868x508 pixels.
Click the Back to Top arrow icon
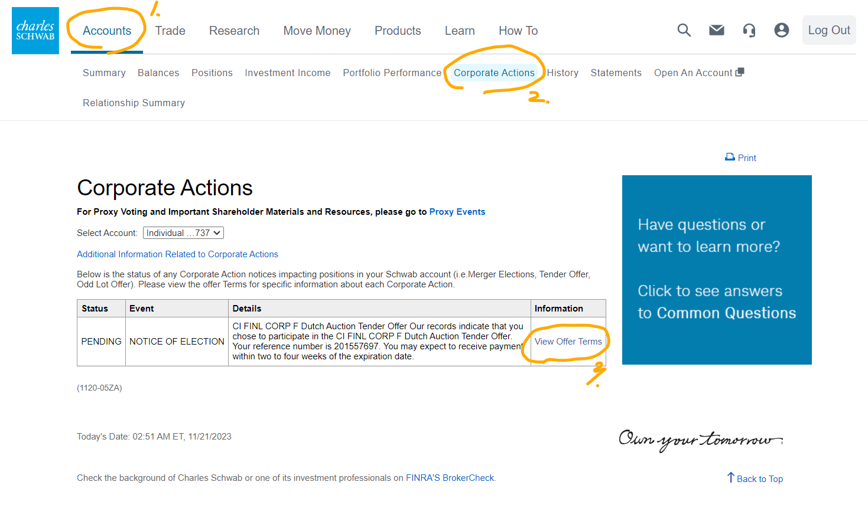coord(731,477)
